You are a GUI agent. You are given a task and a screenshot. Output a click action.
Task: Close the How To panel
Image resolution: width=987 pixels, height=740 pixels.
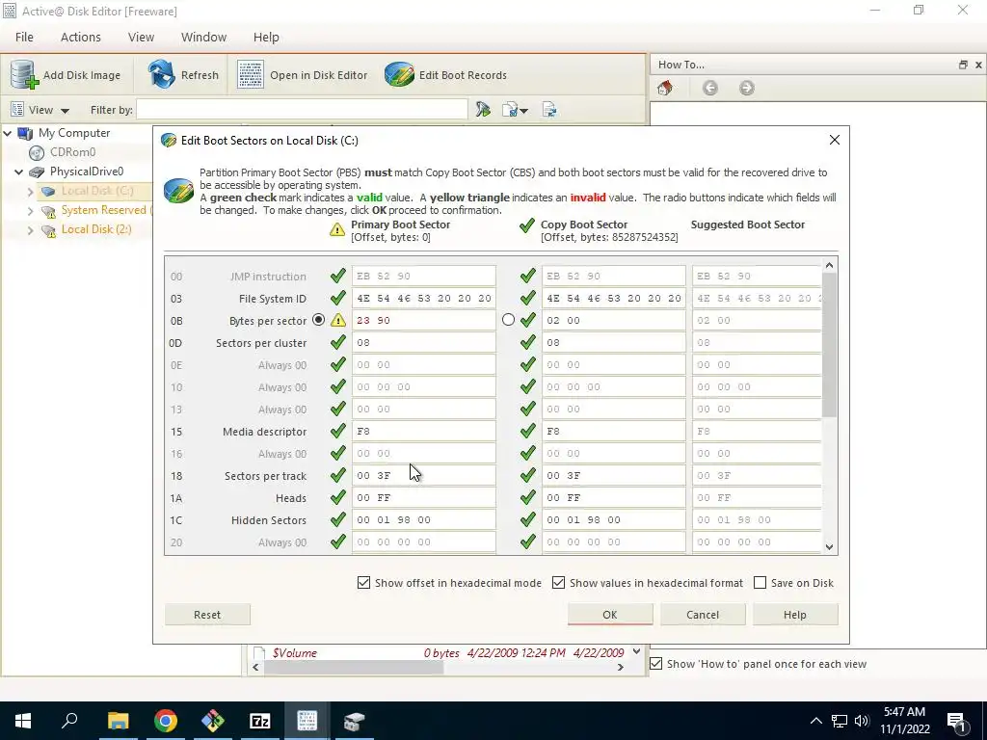coord(978,65)
